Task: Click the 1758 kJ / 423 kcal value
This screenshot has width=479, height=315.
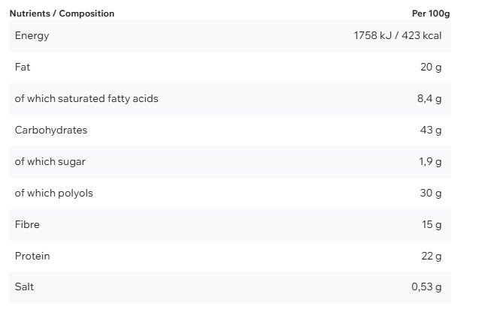Action: point(397,36)
